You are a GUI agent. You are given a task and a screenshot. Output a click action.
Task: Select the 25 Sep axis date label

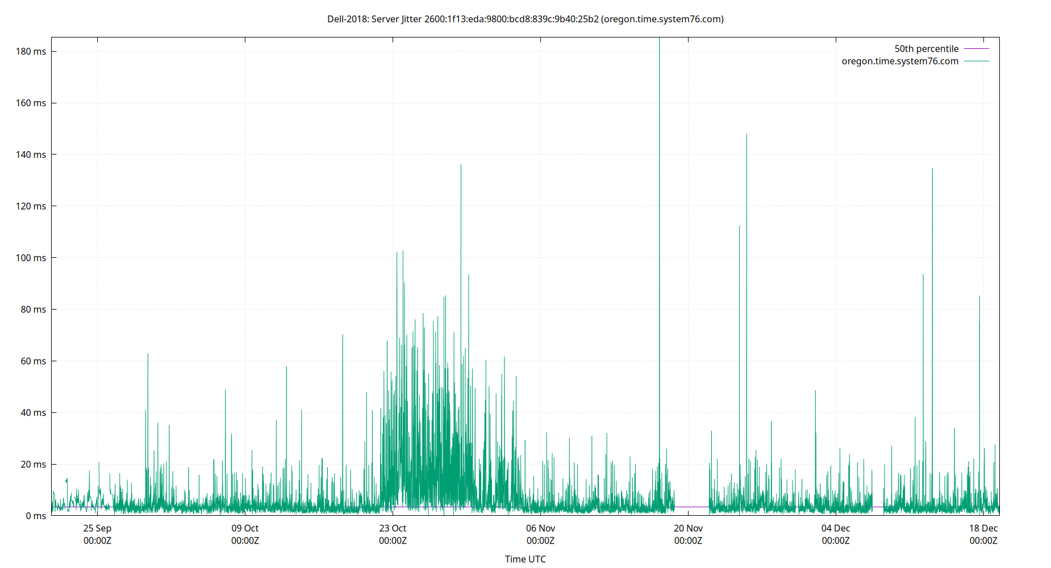pos(97,528)
